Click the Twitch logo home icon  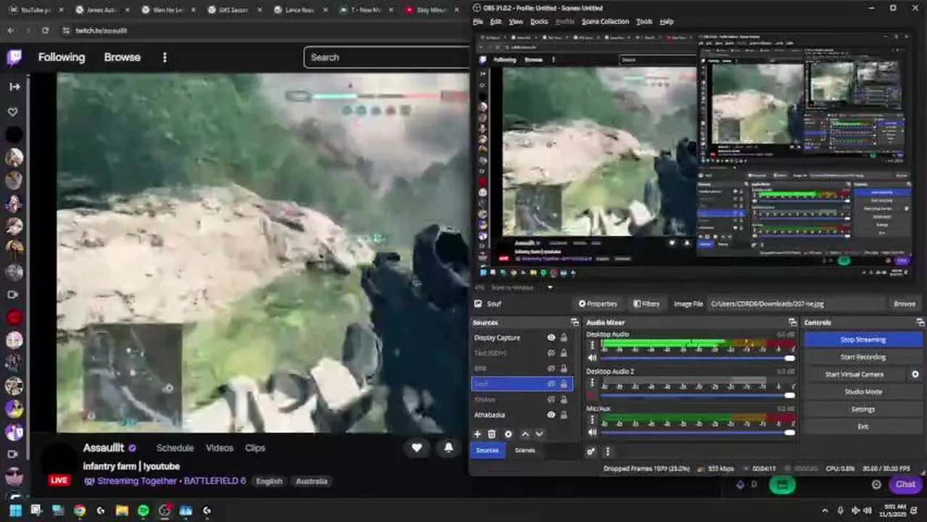[x=14, y=57]
